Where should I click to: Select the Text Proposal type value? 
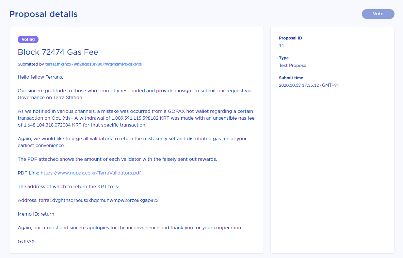tap(293, 66)
